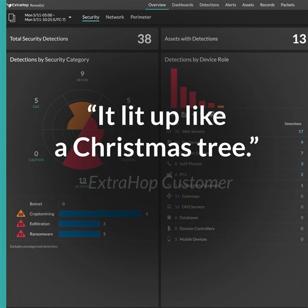Click the Assets with Detections count 13

(x=299, y=39)
